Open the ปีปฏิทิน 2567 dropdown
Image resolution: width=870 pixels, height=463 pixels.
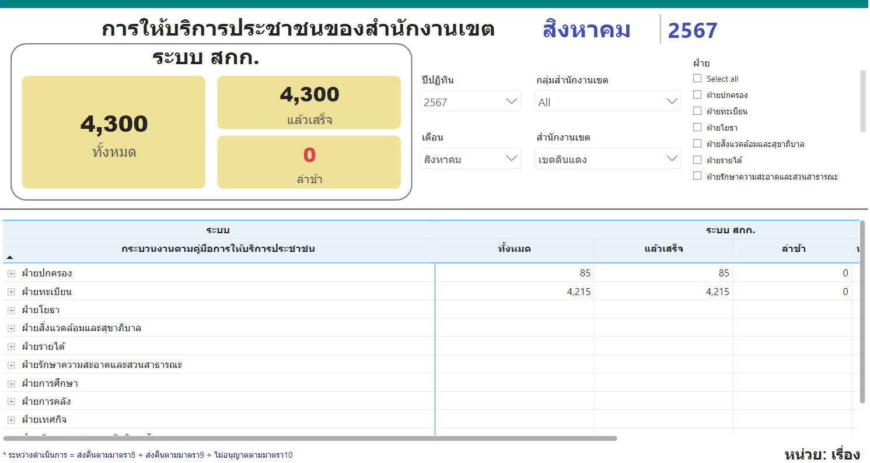[x=470, y=101]
